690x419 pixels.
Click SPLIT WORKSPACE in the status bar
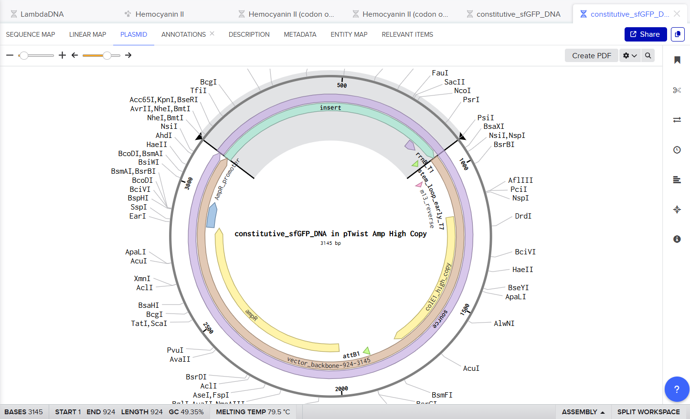point(648,411)
